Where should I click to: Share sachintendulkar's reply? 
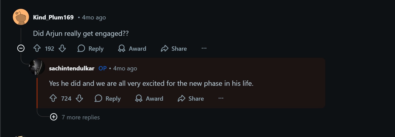(191, 98)
